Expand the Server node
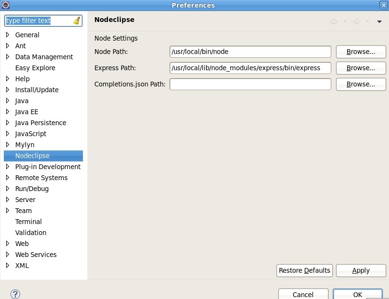 pos(8,200)
